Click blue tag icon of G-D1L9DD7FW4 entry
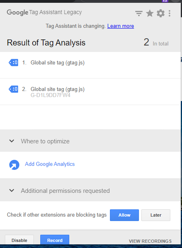Viewport: 182px width, 248px height. (x=13, y=89)
